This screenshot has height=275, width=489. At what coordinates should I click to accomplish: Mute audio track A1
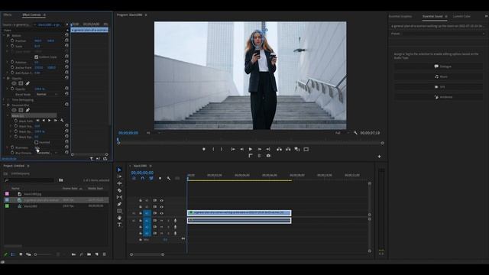tap(161, 221)
